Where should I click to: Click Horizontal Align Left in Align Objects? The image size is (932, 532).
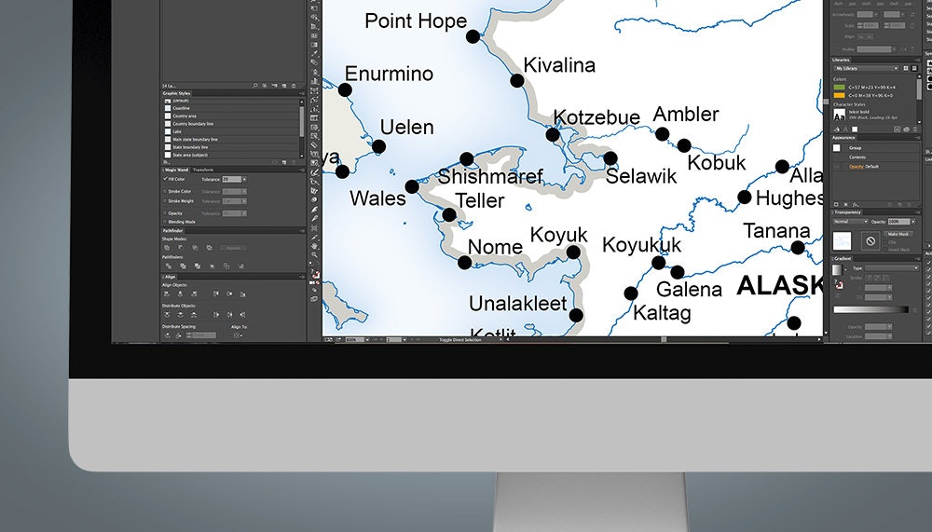click(167, 293)
